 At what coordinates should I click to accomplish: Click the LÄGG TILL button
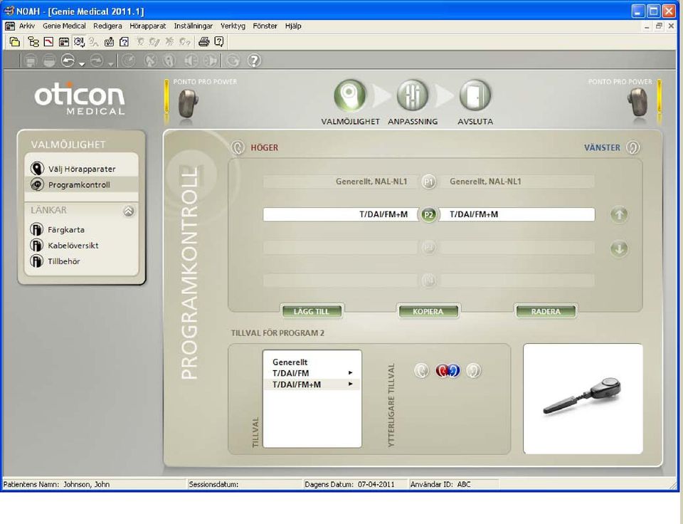point(312,311)
